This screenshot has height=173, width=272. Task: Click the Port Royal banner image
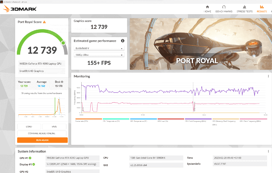point(201,44)
